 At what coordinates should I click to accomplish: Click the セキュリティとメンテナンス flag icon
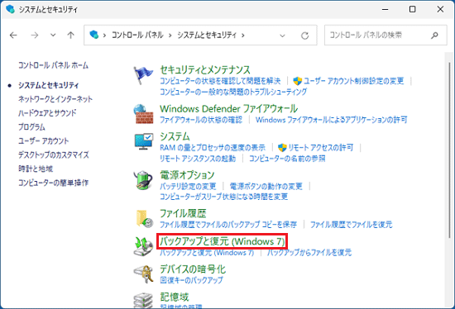(143, 75)
